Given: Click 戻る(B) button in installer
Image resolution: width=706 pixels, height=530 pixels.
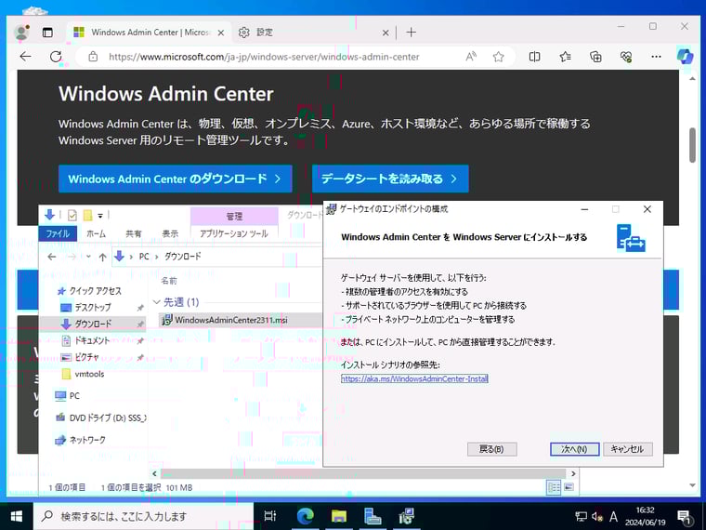Looking at the screenshot, I should tap(491, 449).
